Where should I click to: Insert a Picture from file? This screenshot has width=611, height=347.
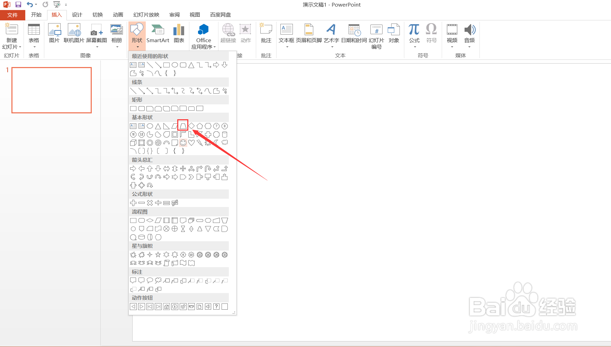click(54, 33)
